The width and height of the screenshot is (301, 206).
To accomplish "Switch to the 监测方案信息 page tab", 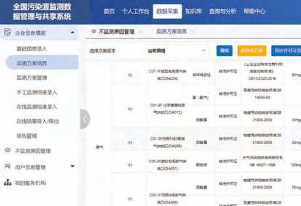I will (x=172, y=31).
